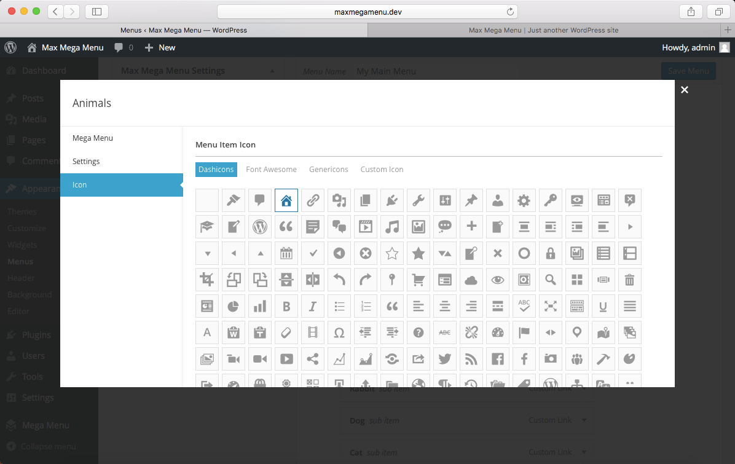
Task: Switch to the Font Awesome tab
Action: click(271, 169)
